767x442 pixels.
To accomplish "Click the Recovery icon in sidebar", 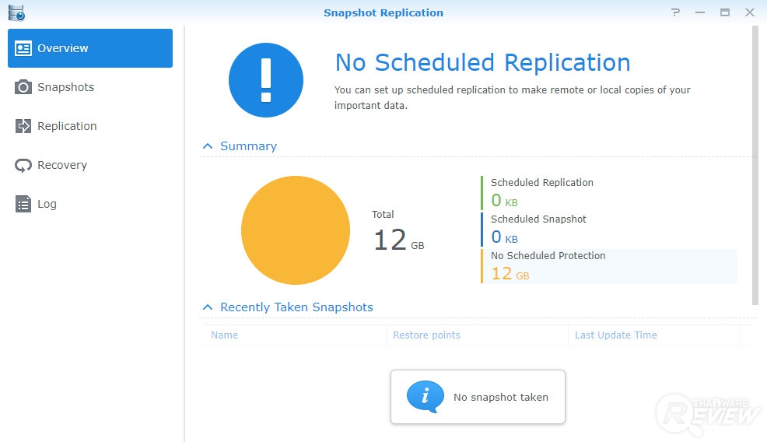I will pyautogui.click(x=23, y=165).
